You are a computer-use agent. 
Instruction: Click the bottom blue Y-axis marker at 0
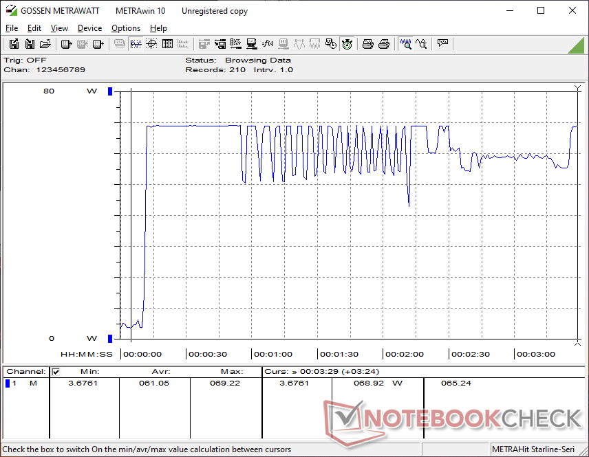point(109,338)
